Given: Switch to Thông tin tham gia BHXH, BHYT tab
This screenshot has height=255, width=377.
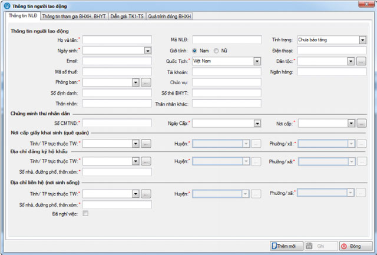Looking at the screenshot, I should pyautogui.click(x=74, y=17).
